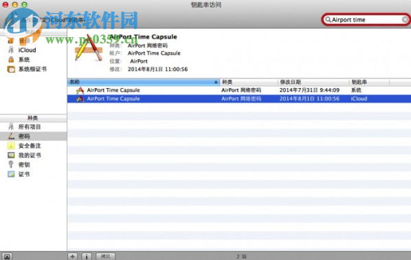Click the date 2014年7月31日 9:44:09
This screenshot has width=411, height=260.
pyautogui.click(x=309, y=90)
